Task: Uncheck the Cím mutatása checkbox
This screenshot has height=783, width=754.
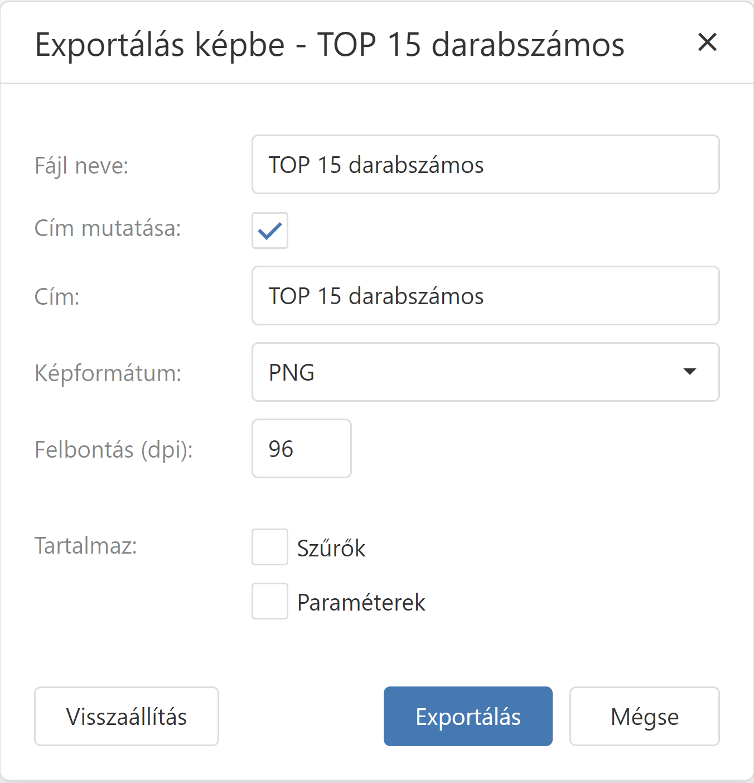Action: (270, 230)
